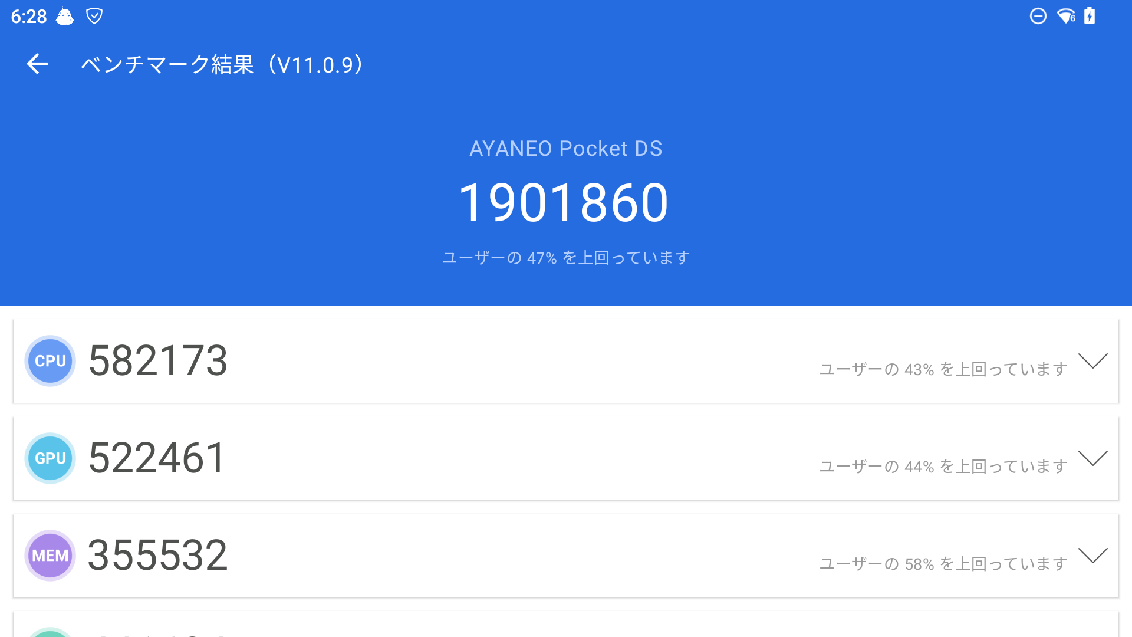This screenshot has width=1132, height=637.
Task: Expand the GPU score details chevron
Action: 1092,458
